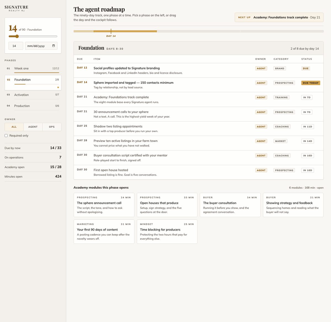
Task: Click the Next Up Academy Foundations banner
Action: [279, 17]
